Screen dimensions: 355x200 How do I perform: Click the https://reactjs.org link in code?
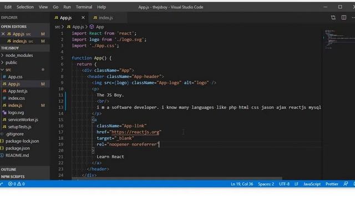(x=135, y=132)
